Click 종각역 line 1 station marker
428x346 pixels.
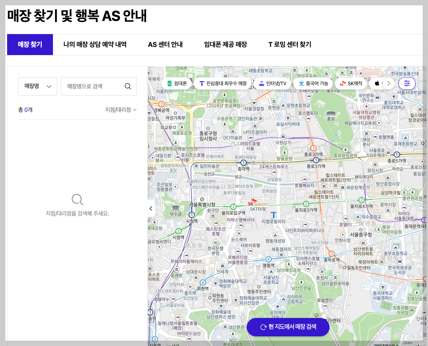[244, 163]
